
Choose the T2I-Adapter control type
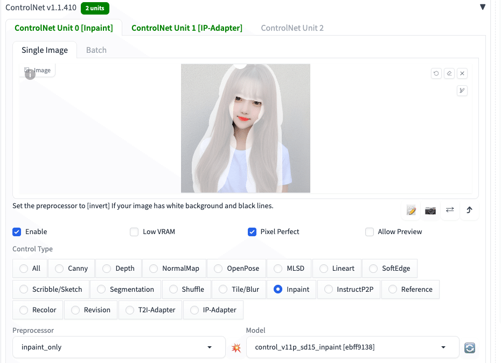click(x=150, y=310)
